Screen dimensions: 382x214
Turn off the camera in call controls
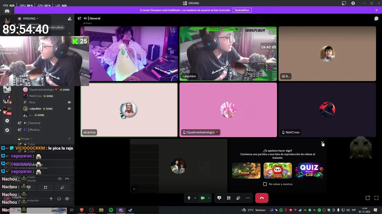(x=203, y=198)
